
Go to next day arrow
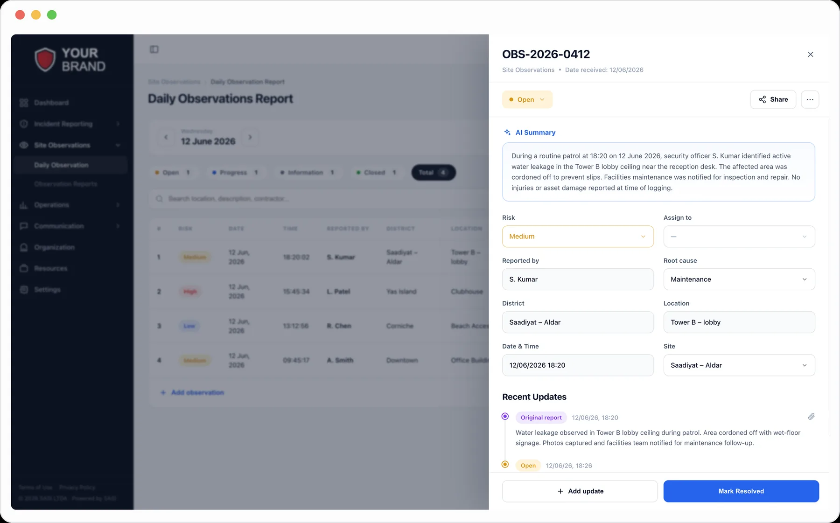[250, 137]
